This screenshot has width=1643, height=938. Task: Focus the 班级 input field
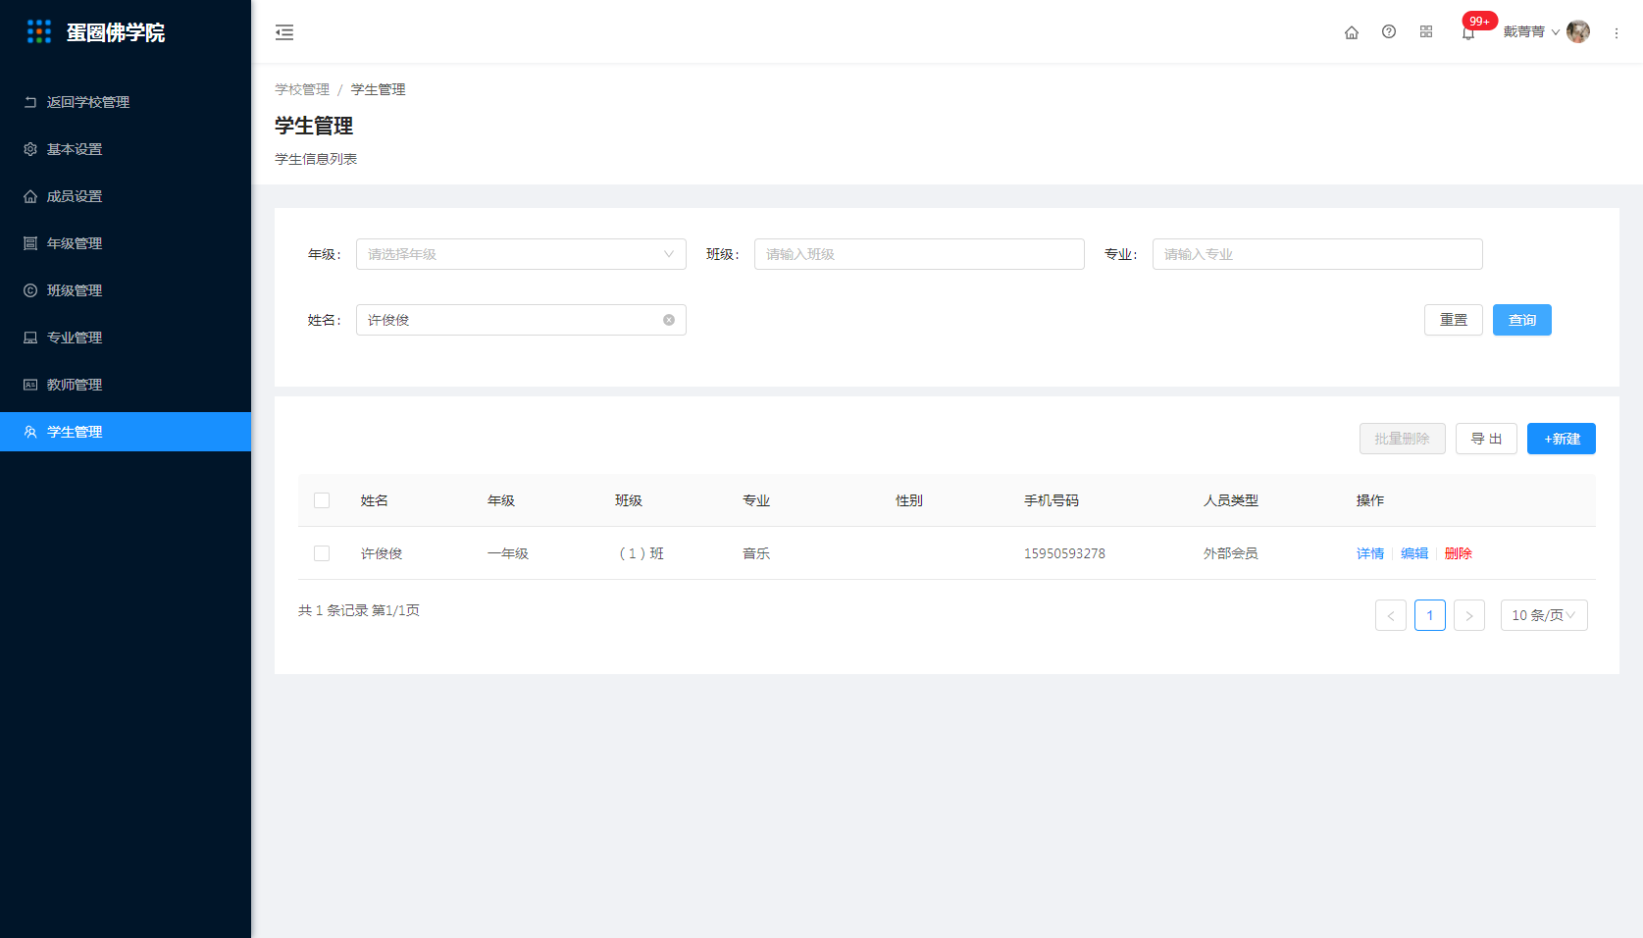(919, 254)
